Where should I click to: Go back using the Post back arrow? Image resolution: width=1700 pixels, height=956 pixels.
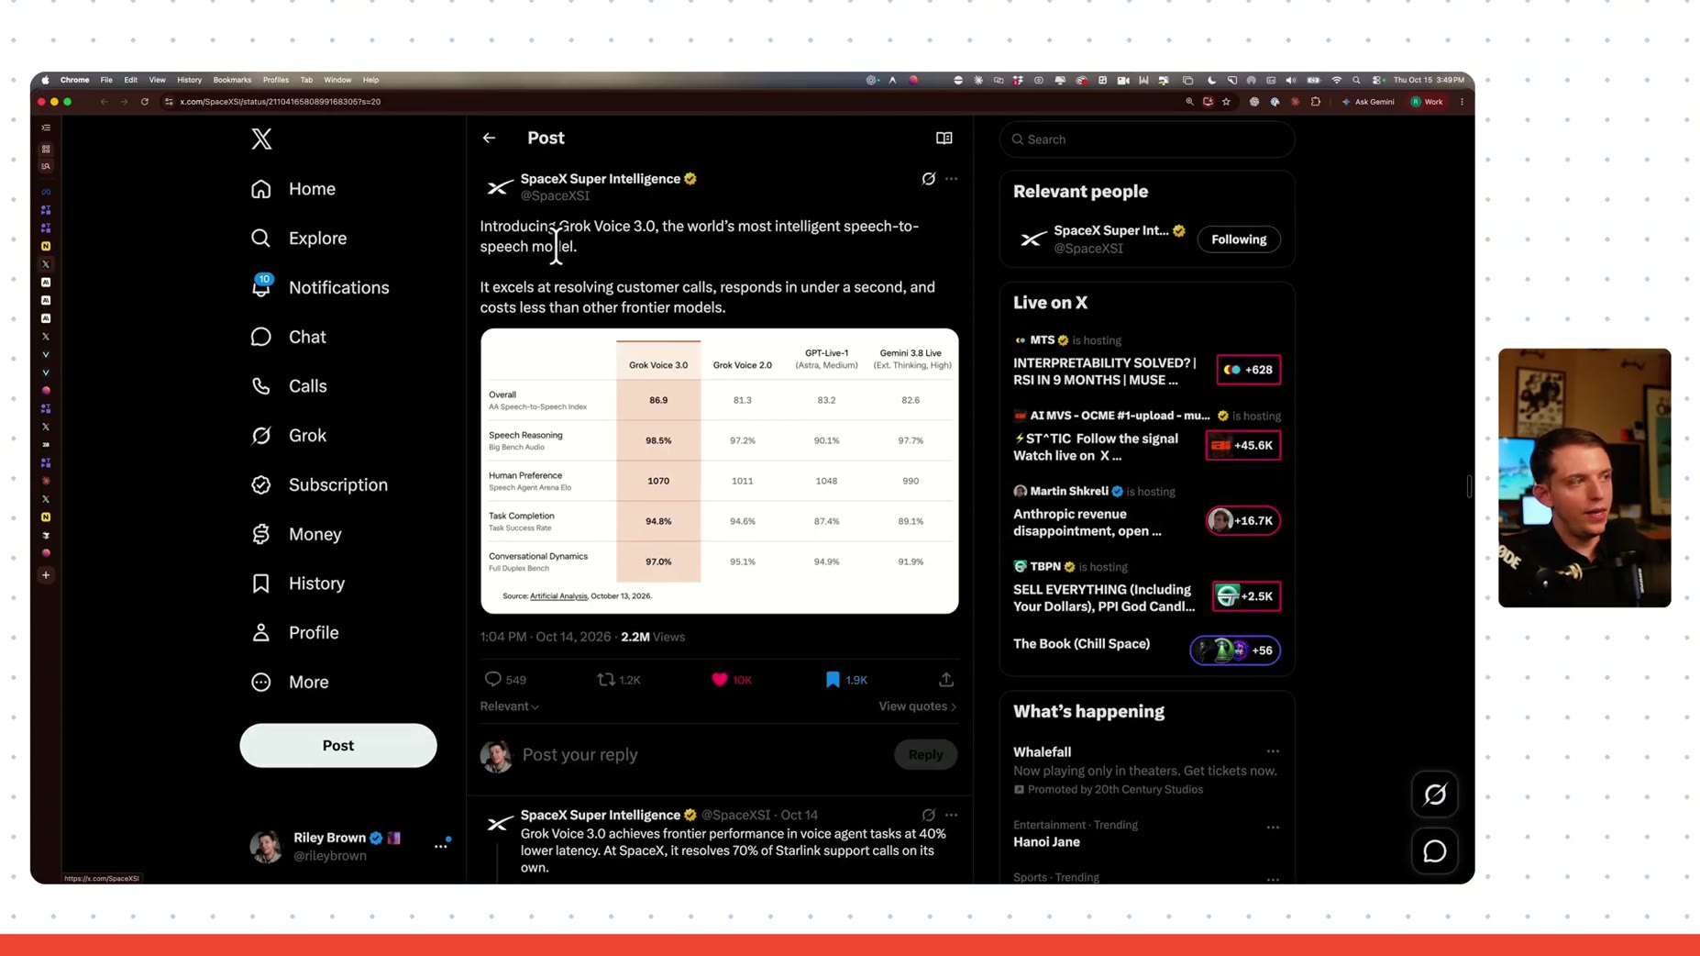click(489, 138)
